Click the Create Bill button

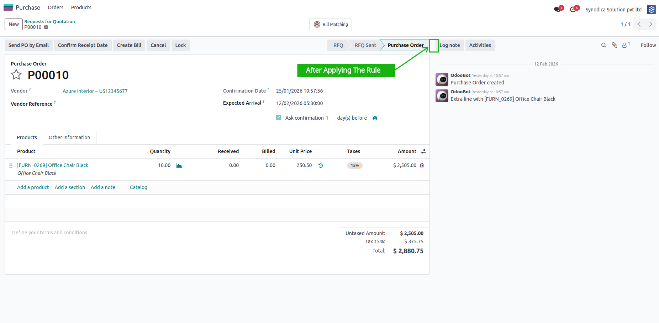(x=129, y=45)
